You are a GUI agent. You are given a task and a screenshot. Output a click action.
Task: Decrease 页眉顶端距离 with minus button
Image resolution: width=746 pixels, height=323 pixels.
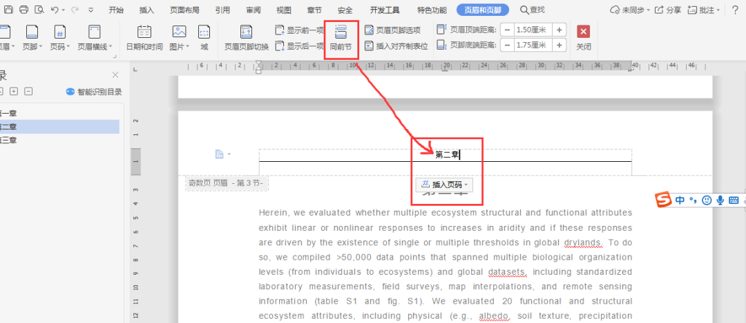click(x=507, y=30)
